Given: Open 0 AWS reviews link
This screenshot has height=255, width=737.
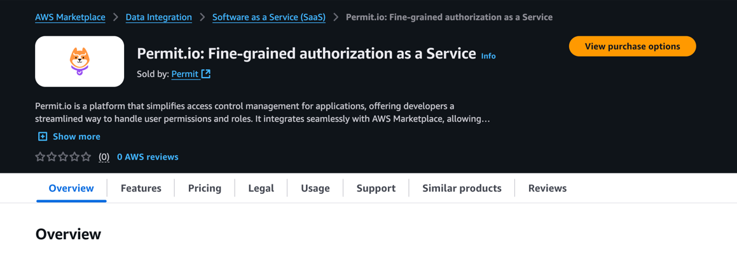Looking at the screenshot, I should (x=148, y=157).
